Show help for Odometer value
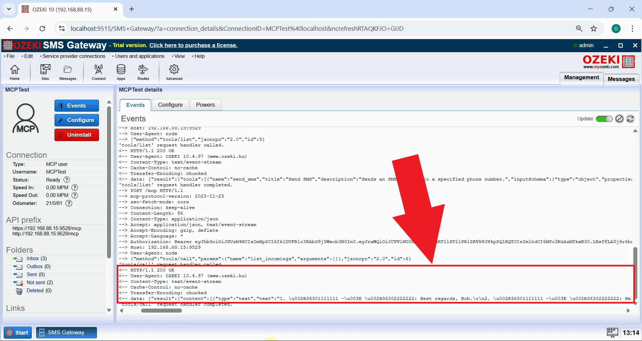642x341 pixels. coord(69,203)
